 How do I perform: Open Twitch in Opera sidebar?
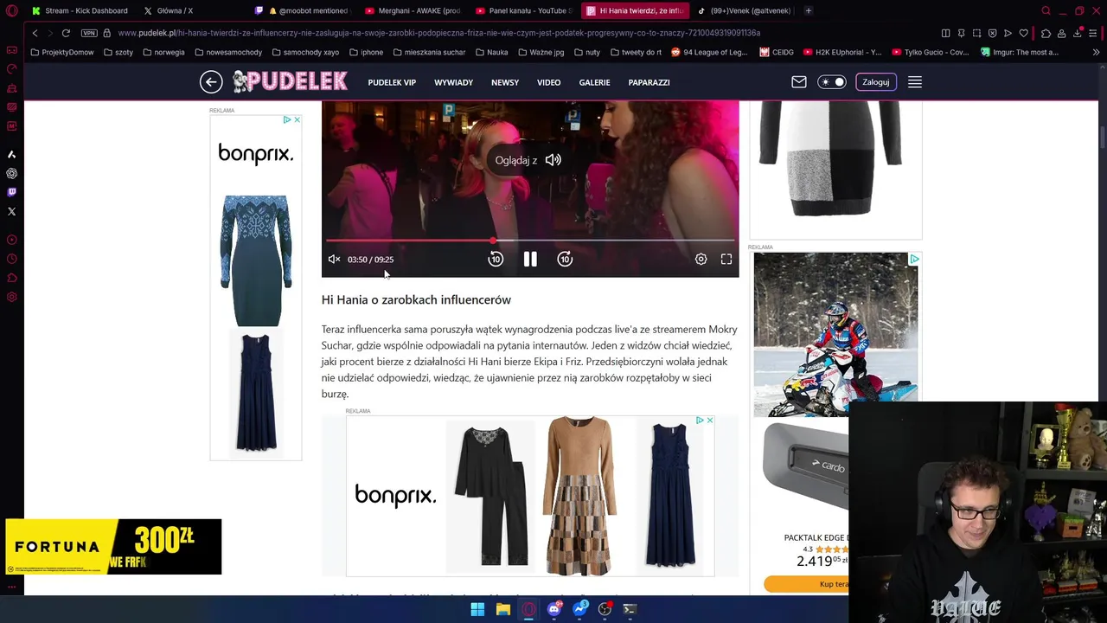click(x=11, y=192)
